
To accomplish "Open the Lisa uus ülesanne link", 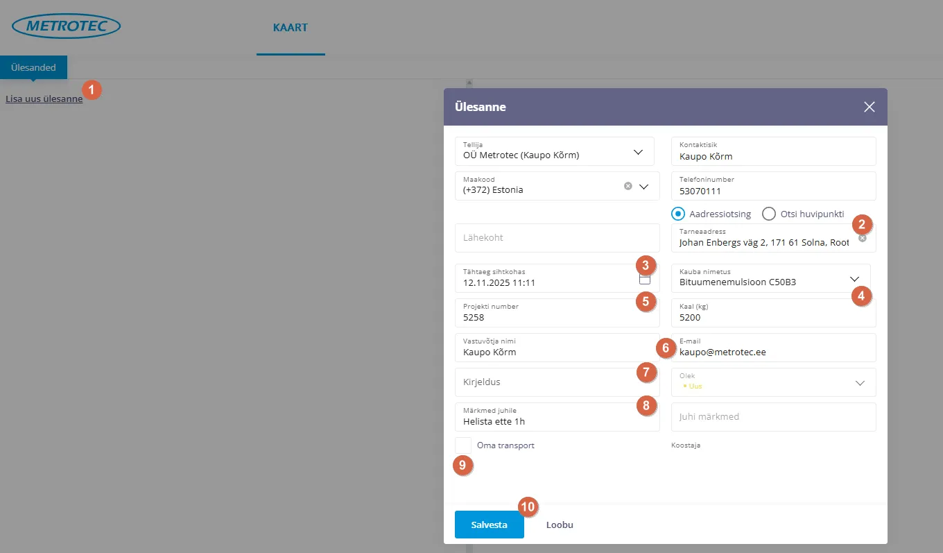I will click(44, 99).
